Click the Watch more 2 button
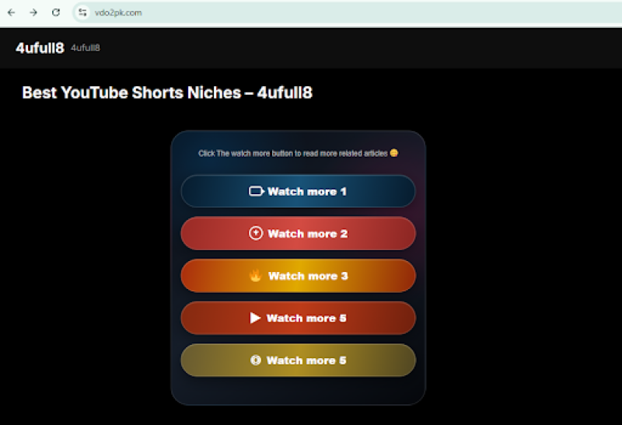This screenshot has height=425, width=622. coord(298,234)
